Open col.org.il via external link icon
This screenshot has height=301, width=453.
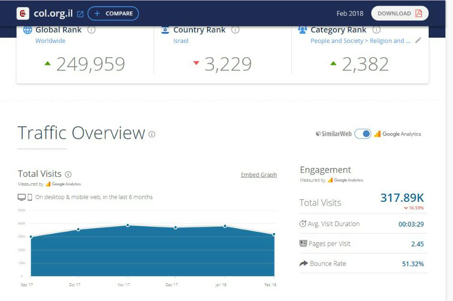tap(80, 14)
